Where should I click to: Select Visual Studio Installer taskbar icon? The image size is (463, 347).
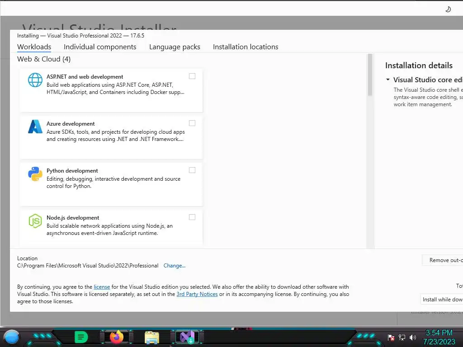tap(187, 337)
